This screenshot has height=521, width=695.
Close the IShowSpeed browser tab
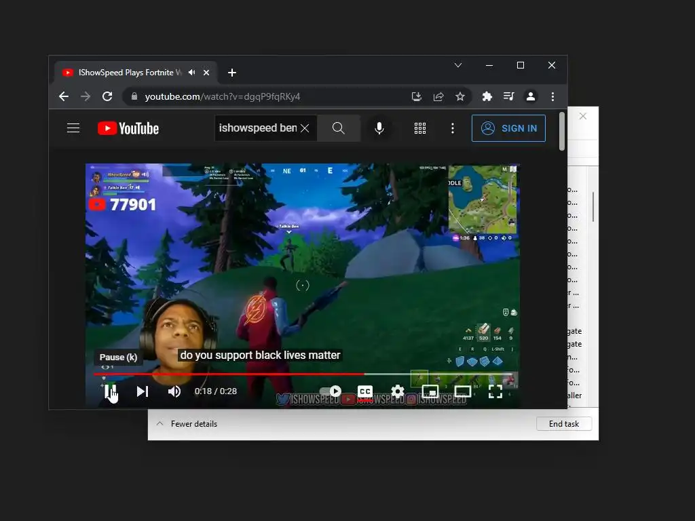pyautogui.click(x=206, y=72)
